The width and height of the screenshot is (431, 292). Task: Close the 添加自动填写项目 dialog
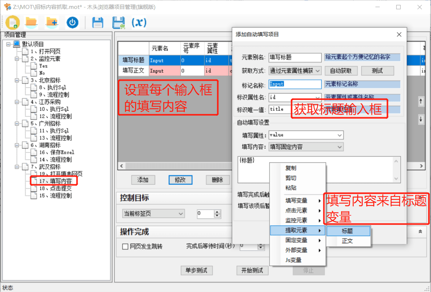[399, 34]
